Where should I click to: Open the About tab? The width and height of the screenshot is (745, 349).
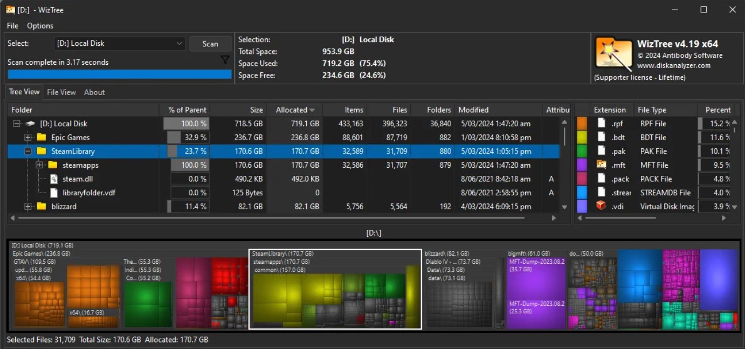(x=94, y=92)
